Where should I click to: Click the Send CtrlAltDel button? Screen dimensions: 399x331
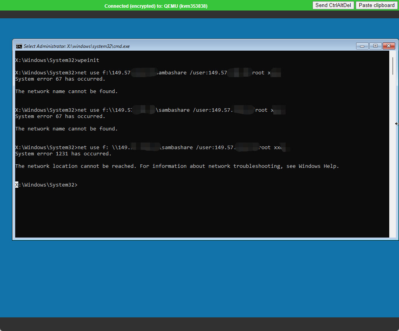point(333,5)
